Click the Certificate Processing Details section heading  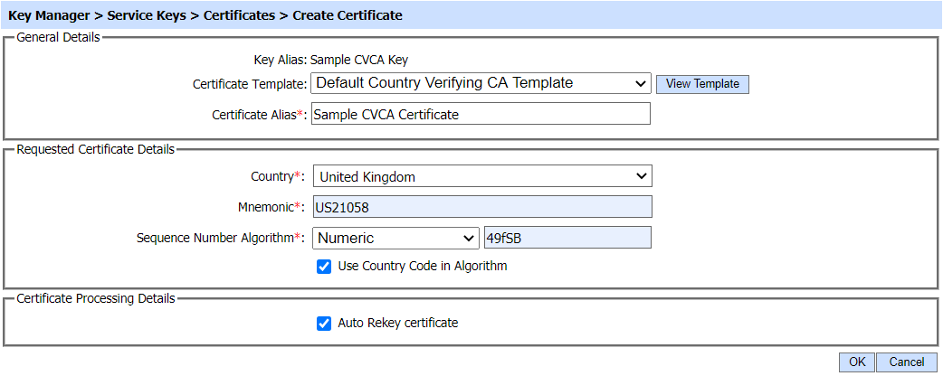click(x=96, y=298)
